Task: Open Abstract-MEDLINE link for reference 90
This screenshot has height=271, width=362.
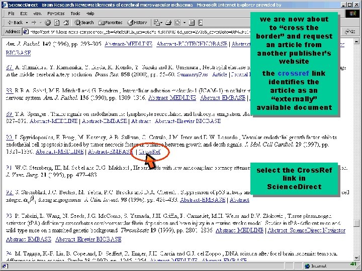Action: coord(59,152)
